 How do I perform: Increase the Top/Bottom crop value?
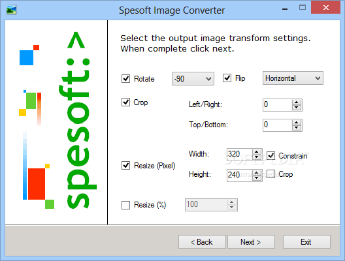[x=297, y=123]
